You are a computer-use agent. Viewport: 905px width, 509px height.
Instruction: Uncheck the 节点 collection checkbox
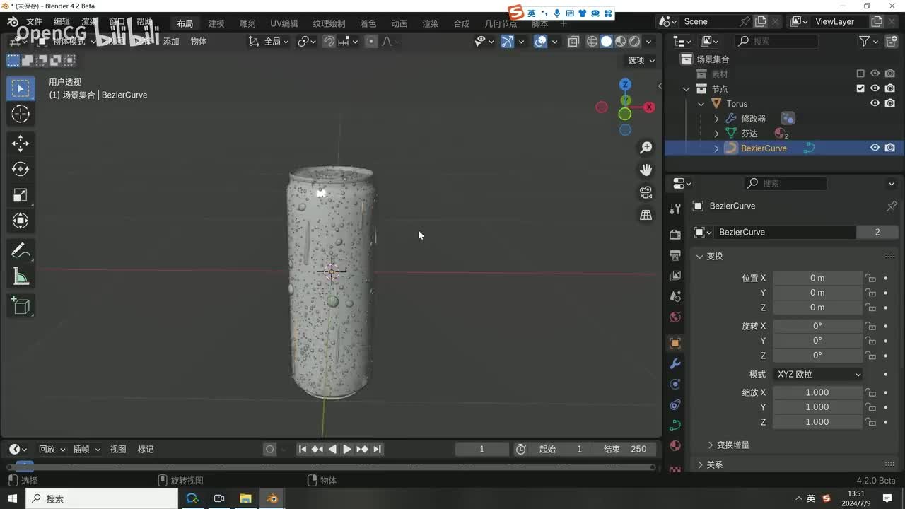pos(860,88)
